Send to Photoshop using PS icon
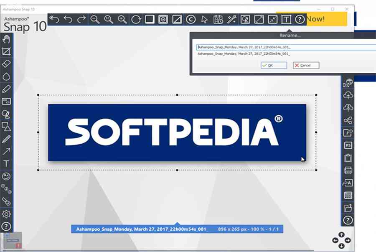The width and height of the screenshot is (376, 252). tap(348, 145)
